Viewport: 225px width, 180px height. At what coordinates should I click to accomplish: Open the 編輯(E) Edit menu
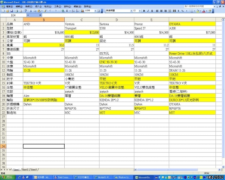click(x=19, y=6)
